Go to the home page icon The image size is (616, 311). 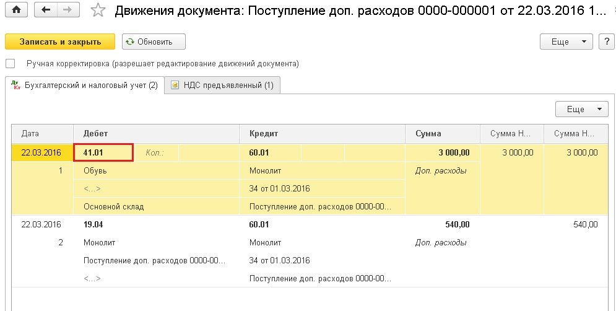click(x=17, y=10)
